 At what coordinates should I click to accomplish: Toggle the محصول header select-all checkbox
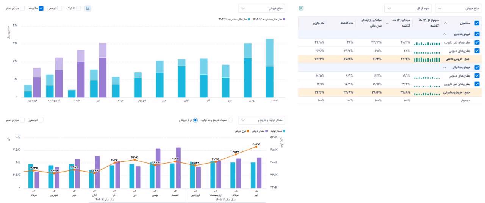tap(477, 23)
